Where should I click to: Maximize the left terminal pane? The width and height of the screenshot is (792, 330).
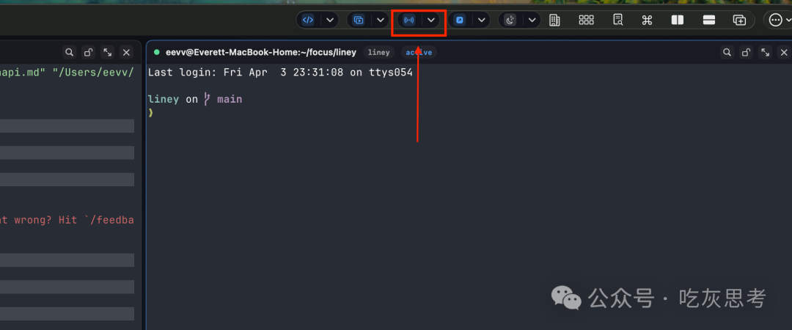coord(108,52)
